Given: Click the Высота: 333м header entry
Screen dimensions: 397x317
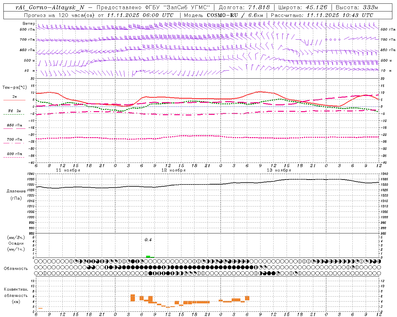Looking at the screenshot, I should (x=357, y=7).
